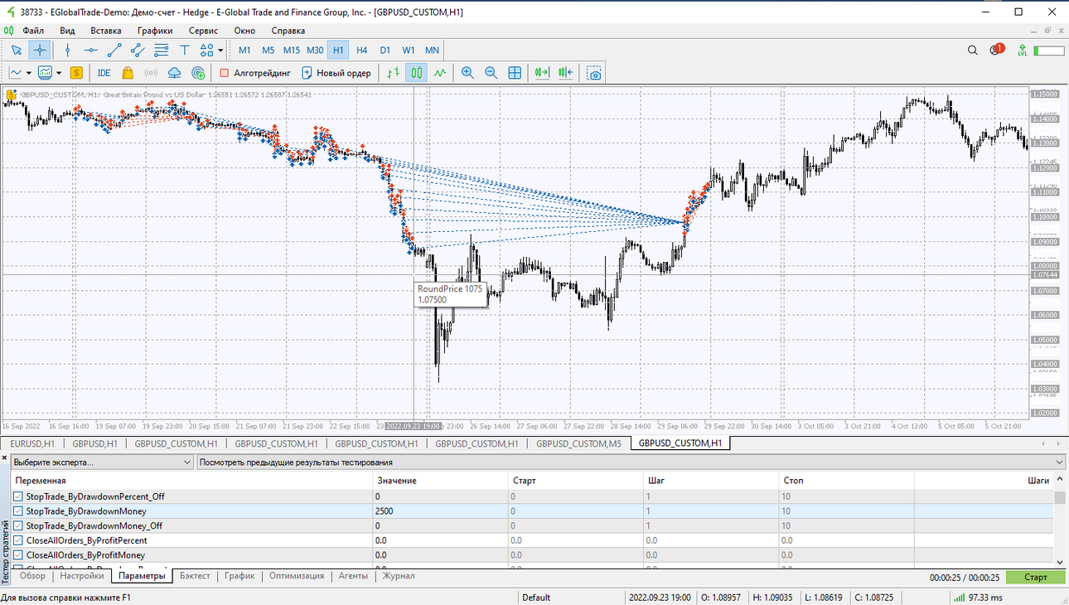This screenshot has width=1069, height=605.
Task: Open the search magnifier icon
Action: pos(973,50)
